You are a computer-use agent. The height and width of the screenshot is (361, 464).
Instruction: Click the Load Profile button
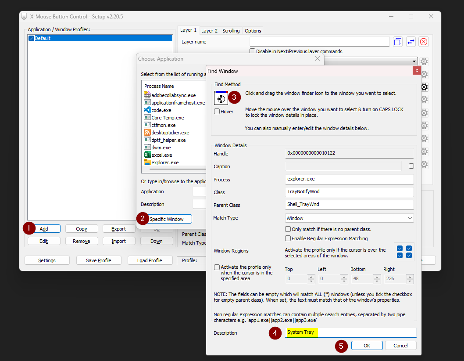[x=150, y=260]
